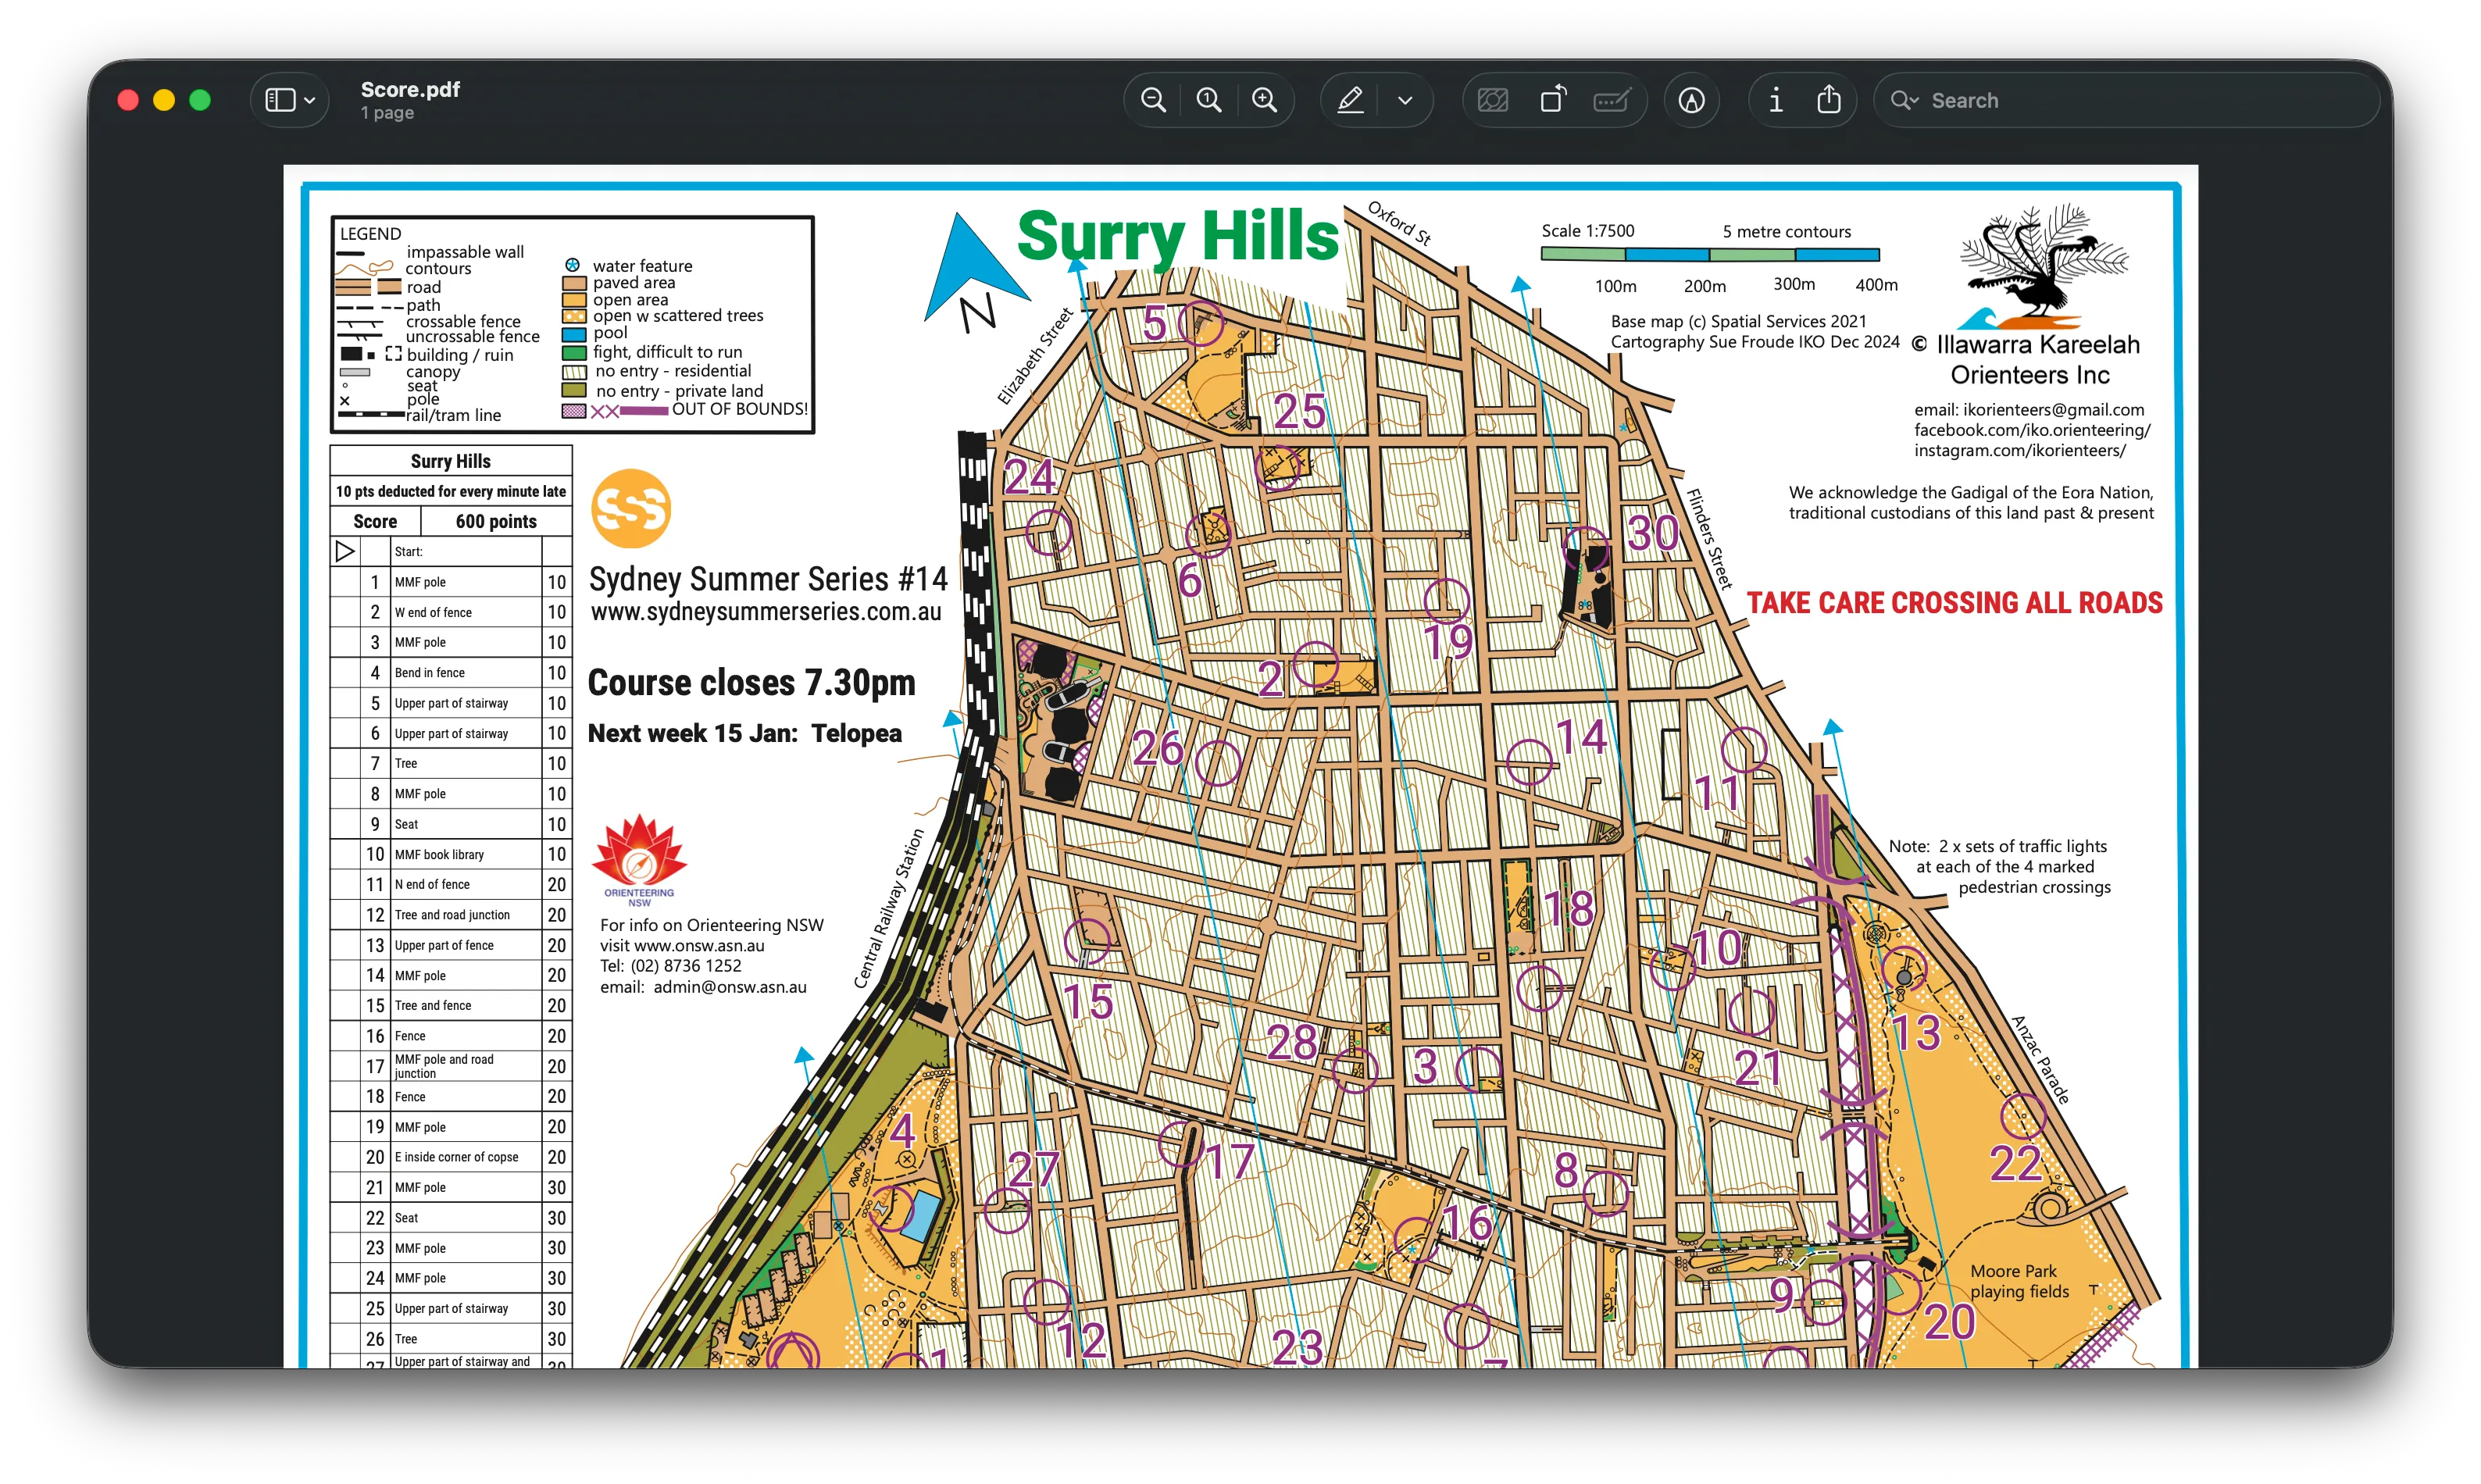This screenshot has height=1484, width=2481.
Task: Click the Sydney Summer Series orange logo
Action: coord(631,509)
